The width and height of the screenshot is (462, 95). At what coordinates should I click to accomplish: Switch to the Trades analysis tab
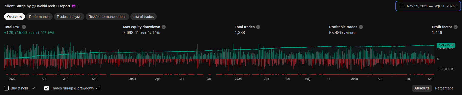coord(69,17)
